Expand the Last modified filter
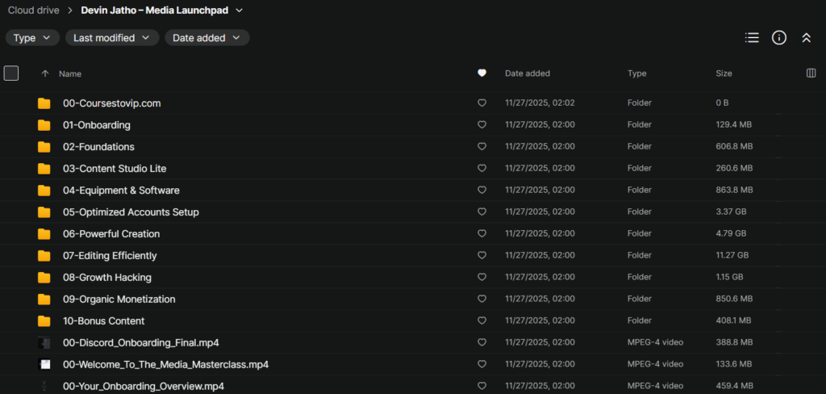Viewport: 826px width, 394px height. [x=111, y=38]
